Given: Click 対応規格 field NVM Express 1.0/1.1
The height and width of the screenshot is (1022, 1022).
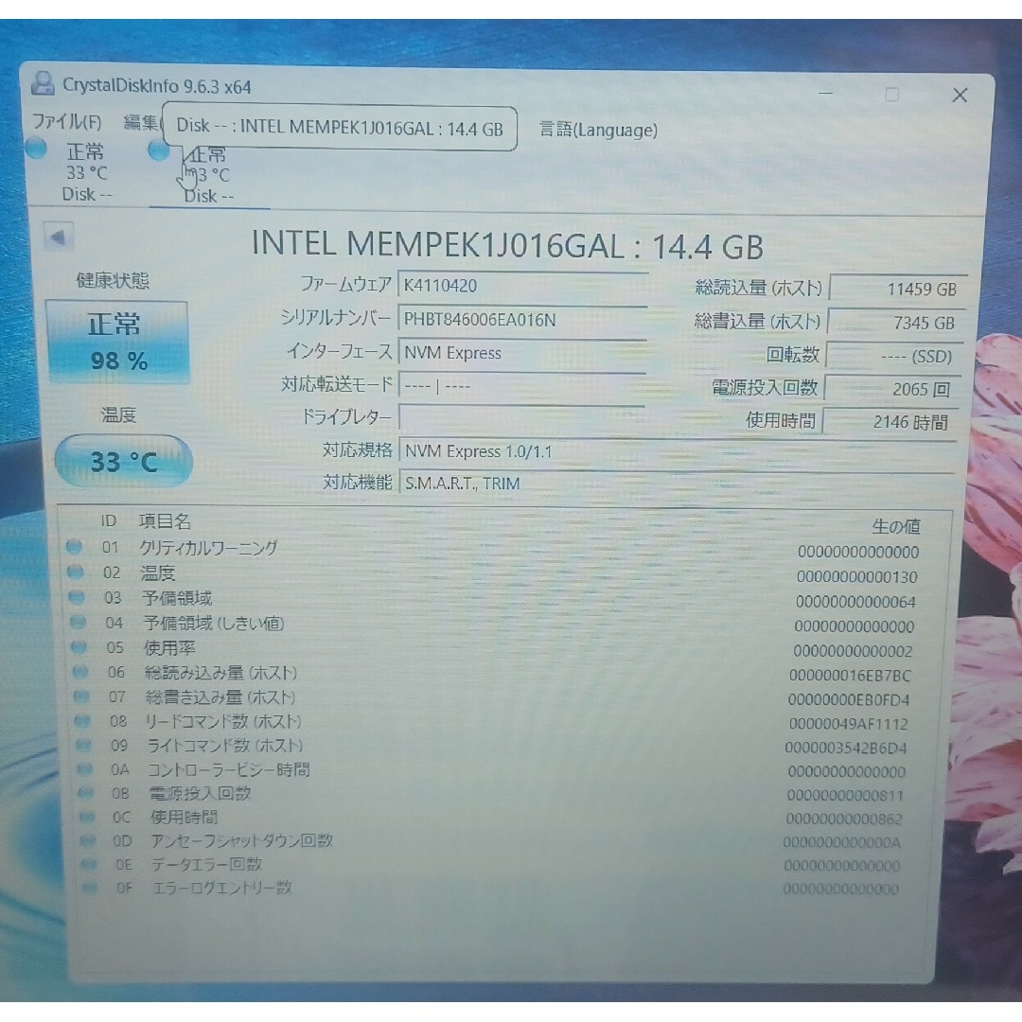Looking at the screenshot, I should coord(677,451).
